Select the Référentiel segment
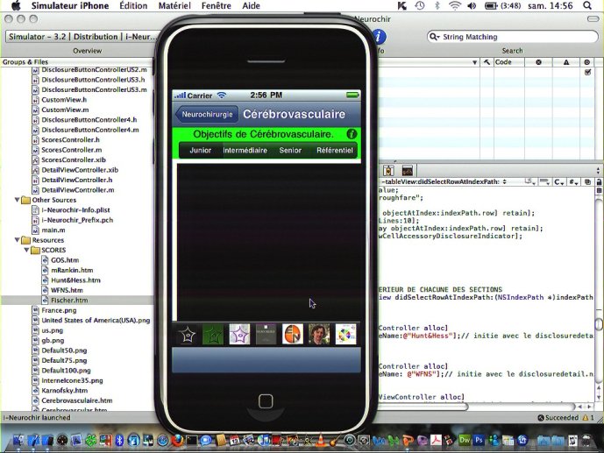Viewport: 604px width, 453px height. (335, 150)
